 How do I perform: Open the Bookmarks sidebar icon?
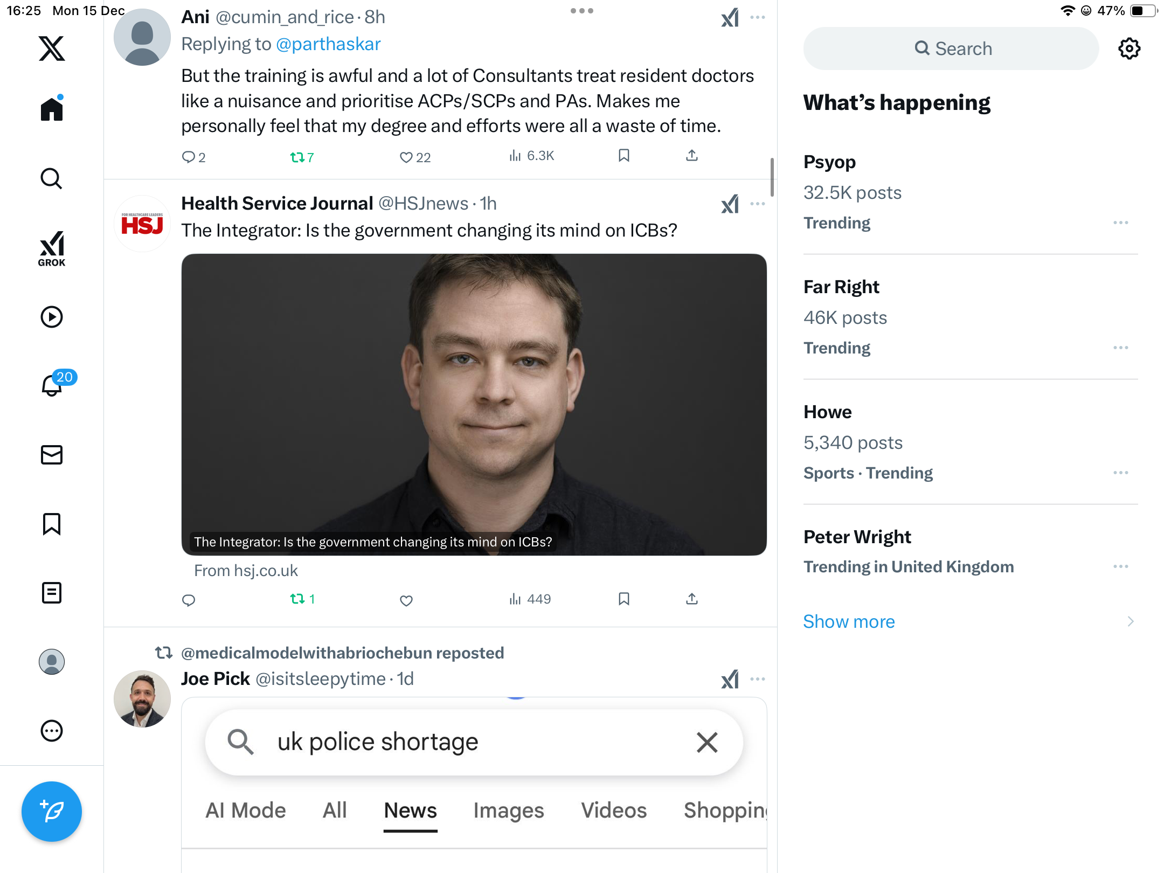pyautogui.click(x=52, y=524)
